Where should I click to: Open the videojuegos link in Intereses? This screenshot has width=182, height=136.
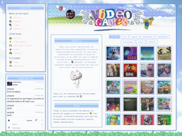click(20, 42)
